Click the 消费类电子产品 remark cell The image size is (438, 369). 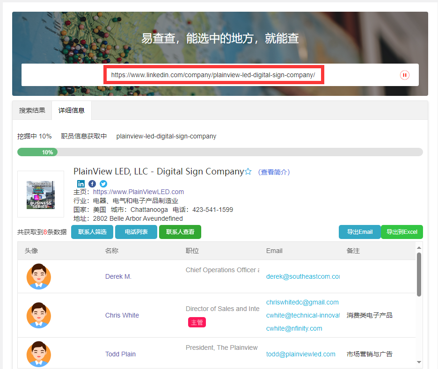[369, 315]
